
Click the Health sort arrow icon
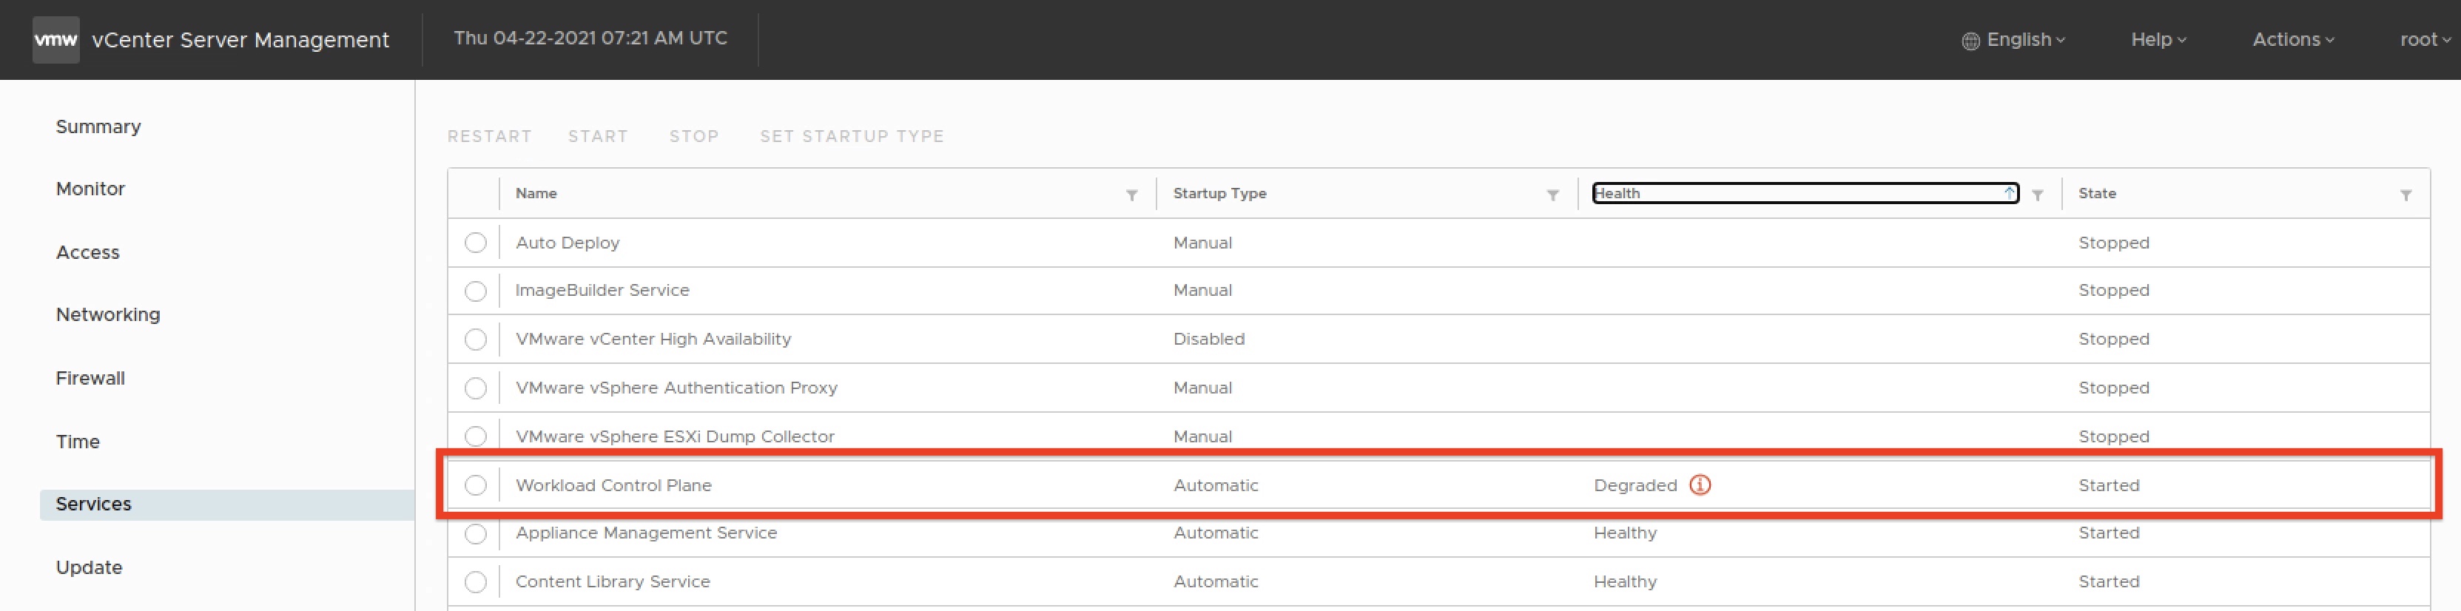(x=2009, y=193)
